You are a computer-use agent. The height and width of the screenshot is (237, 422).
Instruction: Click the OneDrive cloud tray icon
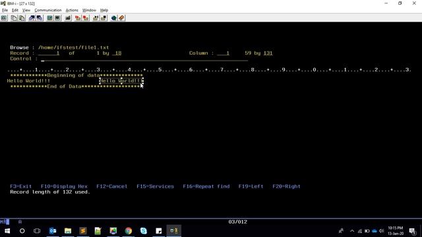[x=375, y=231]
